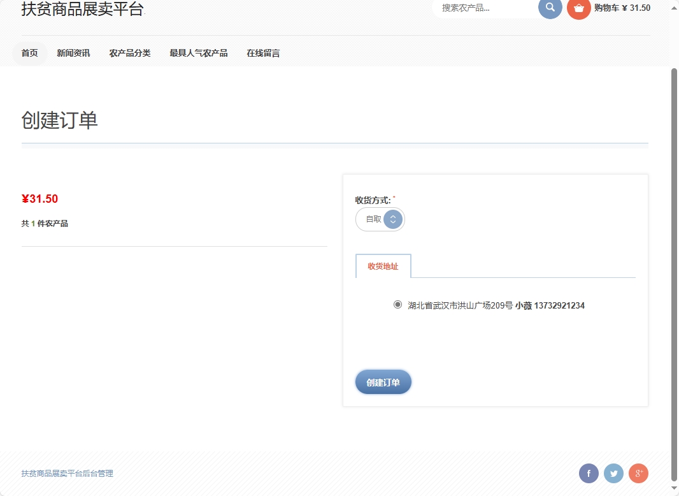Open the shopping cart icon in header
The image size is (679, 496).
coord(578,8)
